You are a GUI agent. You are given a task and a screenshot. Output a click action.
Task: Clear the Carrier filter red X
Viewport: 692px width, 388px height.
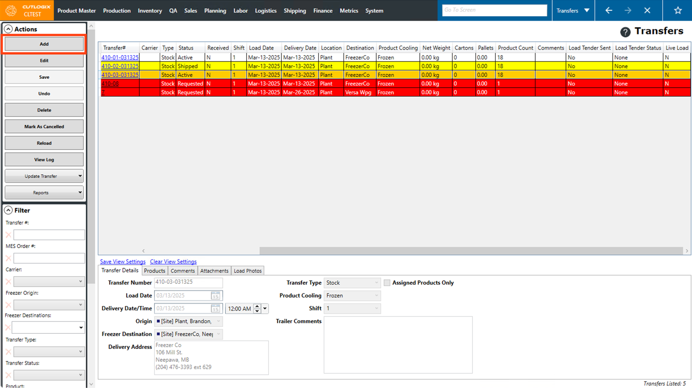[x=8, y=281]
